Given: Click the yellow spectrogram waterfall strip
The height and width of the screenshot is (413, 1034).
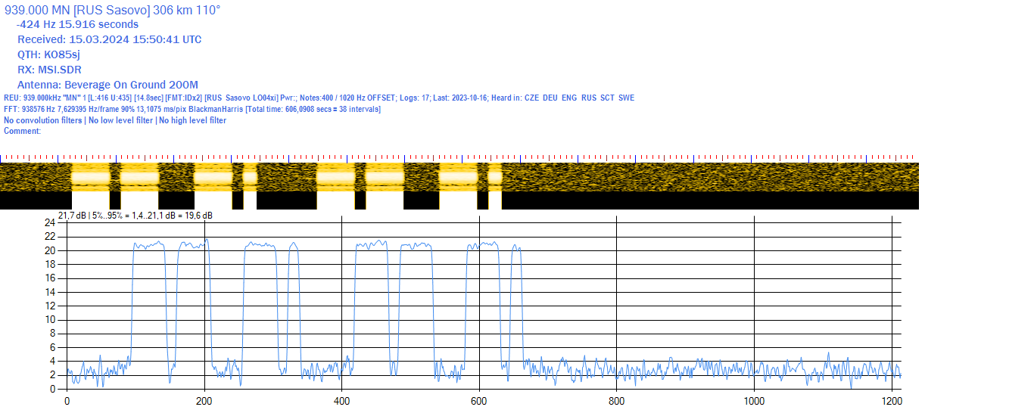Looking at the screenshot, I should pyautogui.click(x=459, y=177).
